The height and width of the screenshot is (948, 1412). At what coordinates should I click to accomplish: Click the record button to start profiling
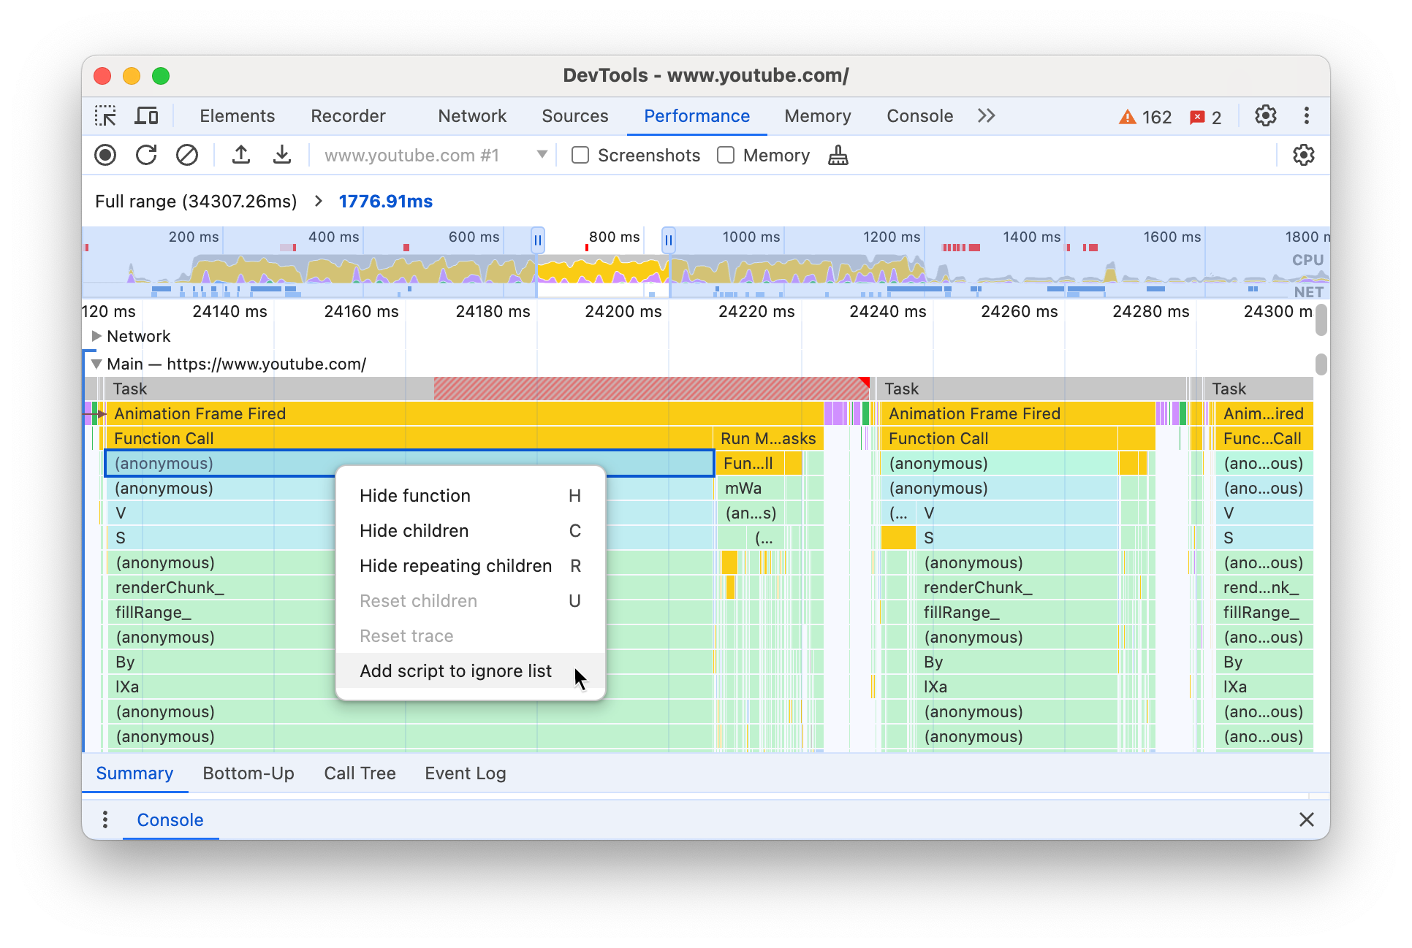105,156
